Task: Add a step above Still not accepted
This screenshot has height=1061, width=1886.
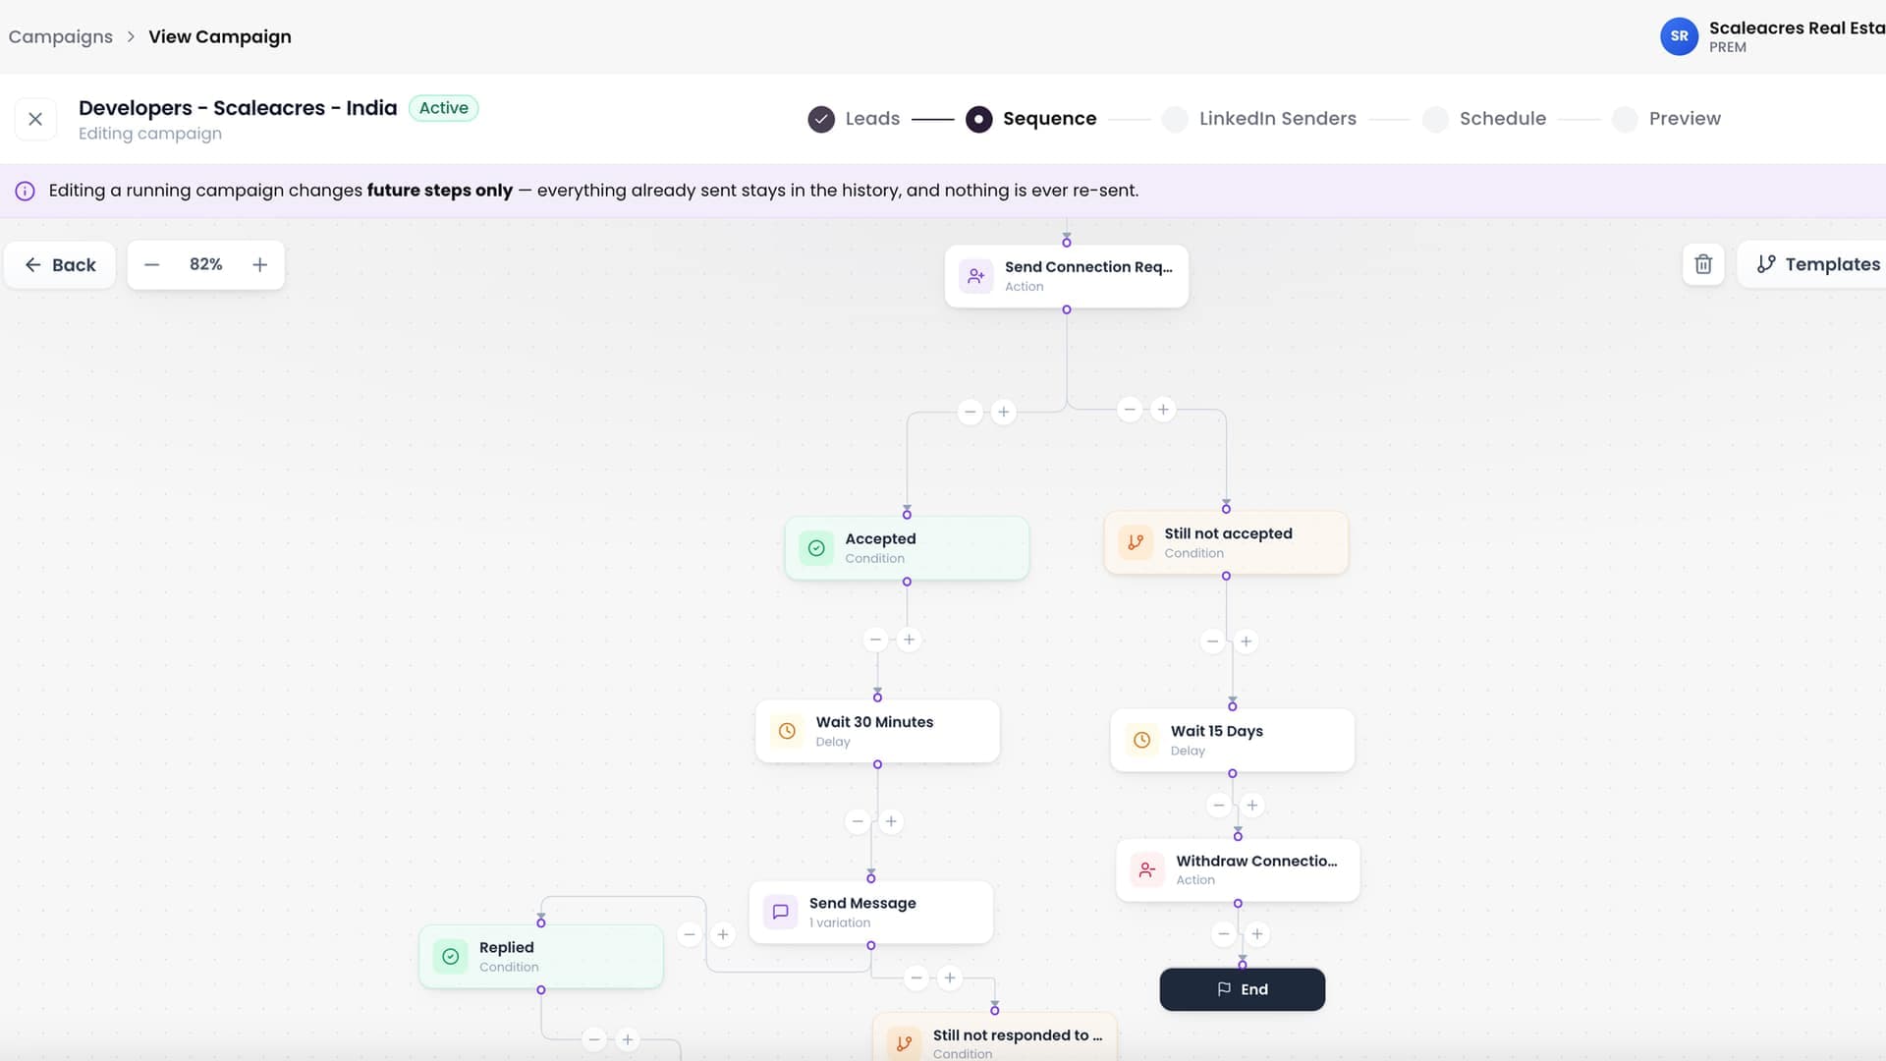Action: pyautogui.click(x=1163, y=409)
